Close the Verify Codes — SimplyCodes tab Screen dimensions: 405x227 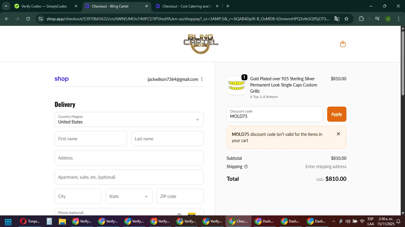click(x=76, y=6)
